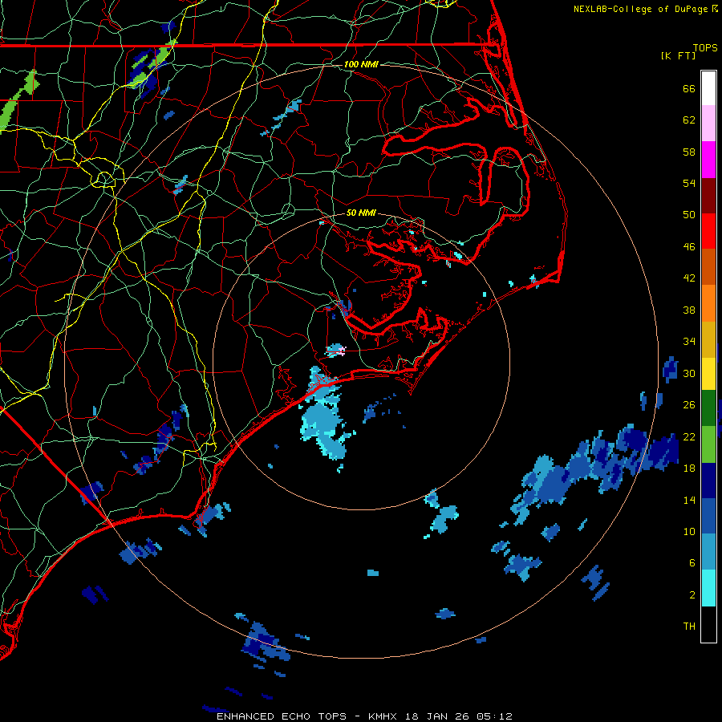Click the 05:12 timestamp
This screenshot has width=722, height=722.
(x=494, y=716)
